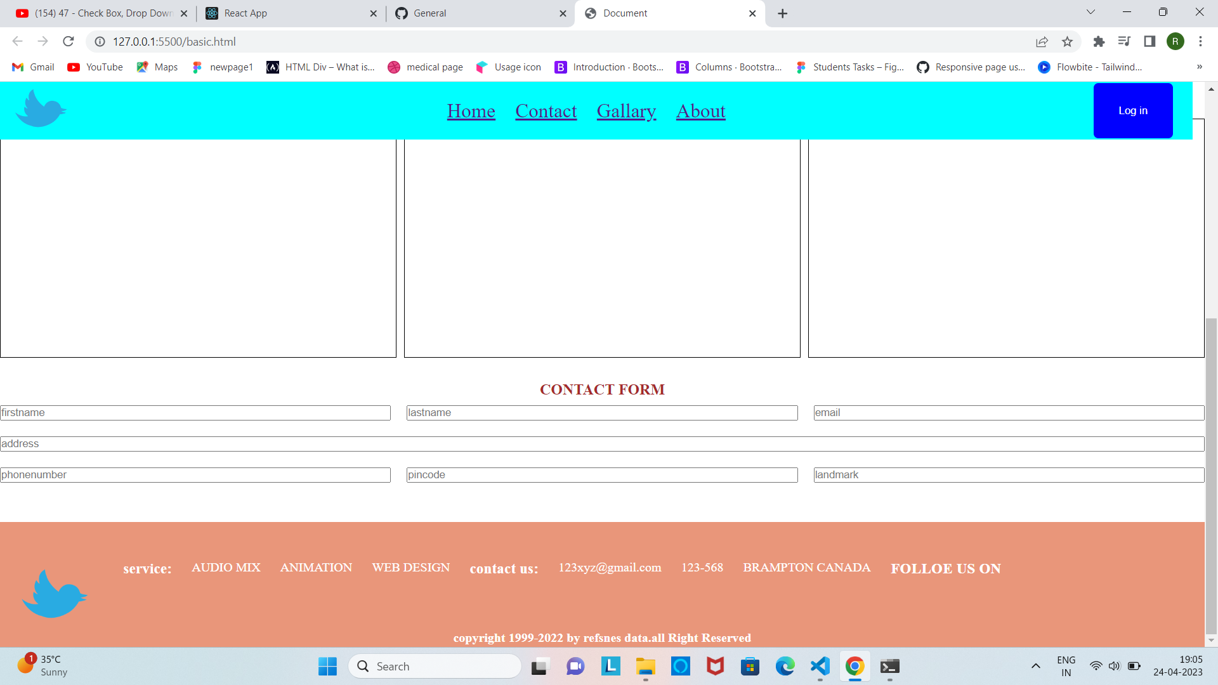
Task: Open the media controls icon in toolbar
Action: coord(1125,41)
